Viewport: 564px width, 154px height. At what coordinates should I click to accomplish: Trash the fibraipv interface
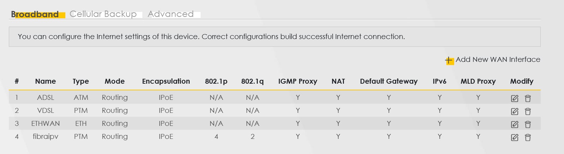tap(528, 137)
